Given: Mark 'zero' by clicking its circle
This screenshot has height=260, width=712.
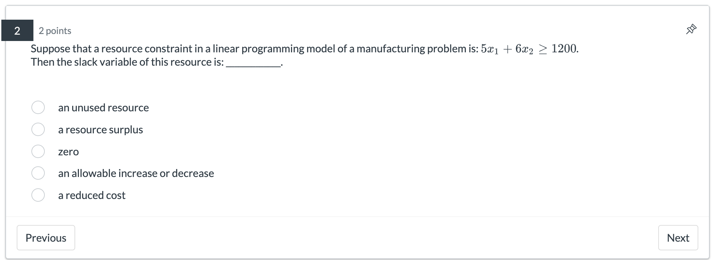Looking at the screenshot, I should click(38, 151).
